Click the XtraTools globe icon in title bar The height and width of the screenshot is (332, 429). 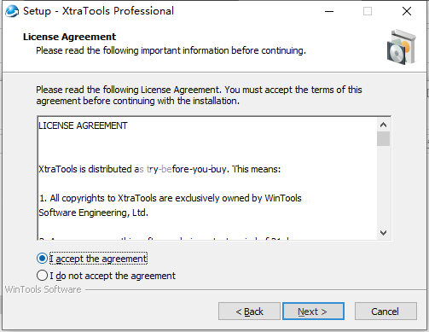[12, 11]
